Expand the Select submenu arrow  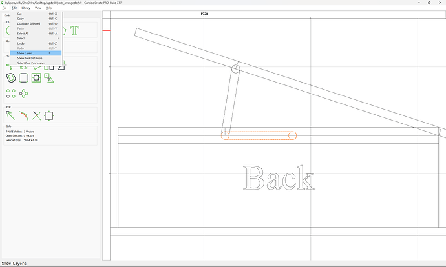tap(58, 38)
